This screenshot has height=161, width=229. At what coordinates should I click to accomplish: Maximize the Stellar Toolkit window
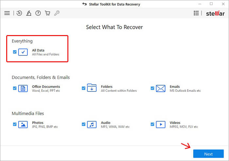pos(211,4)
